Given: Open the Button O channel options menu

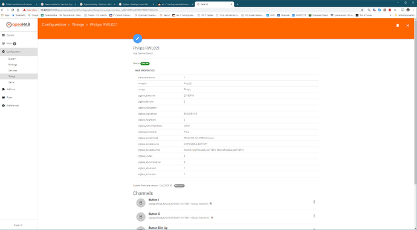Looking at the screenshot, I should click(x=314, y=216).
